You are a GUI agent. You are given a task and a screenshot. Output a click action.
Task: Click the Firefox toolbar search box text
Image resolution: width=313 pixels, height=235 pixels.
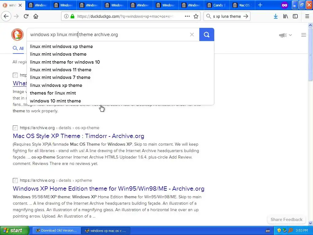click(x=227, y=17)
